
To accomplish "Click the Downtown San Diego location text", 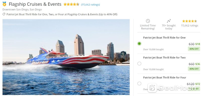I will click(x=22, y=9).
